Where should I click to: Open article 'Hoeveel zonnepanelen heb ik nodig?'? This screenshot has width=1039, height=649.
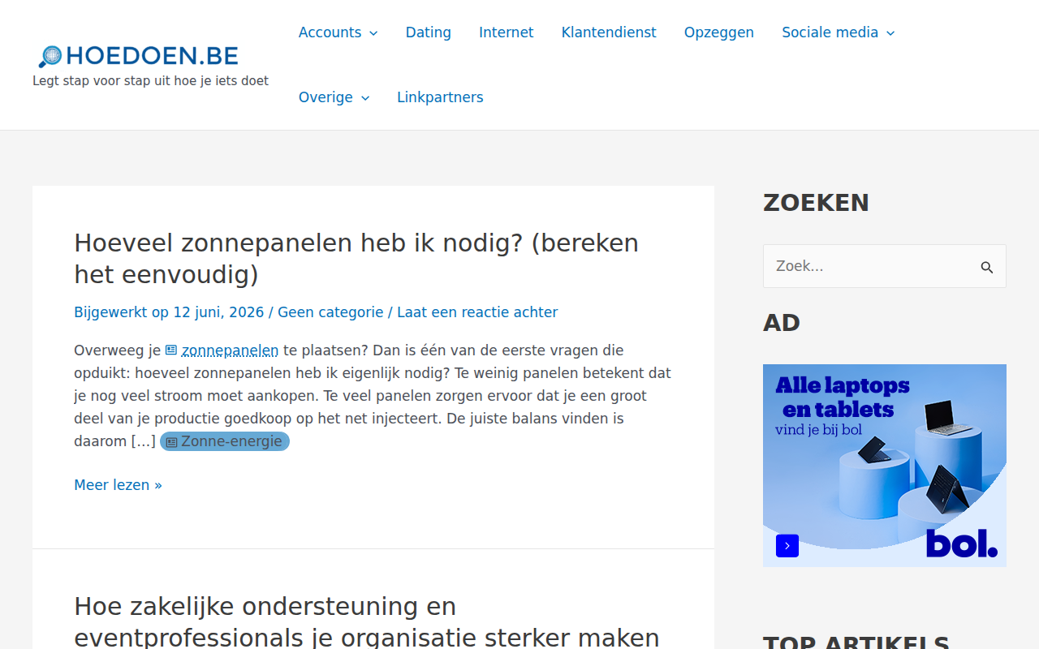coord(356,259)
